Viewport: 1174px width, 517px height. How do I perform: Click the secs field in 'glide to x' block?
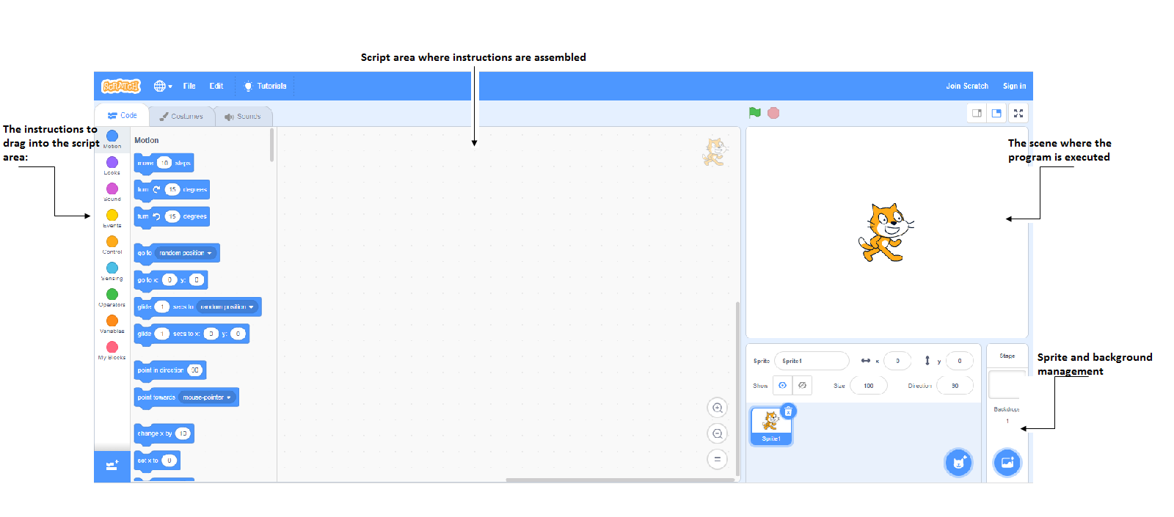click(162, 334)
